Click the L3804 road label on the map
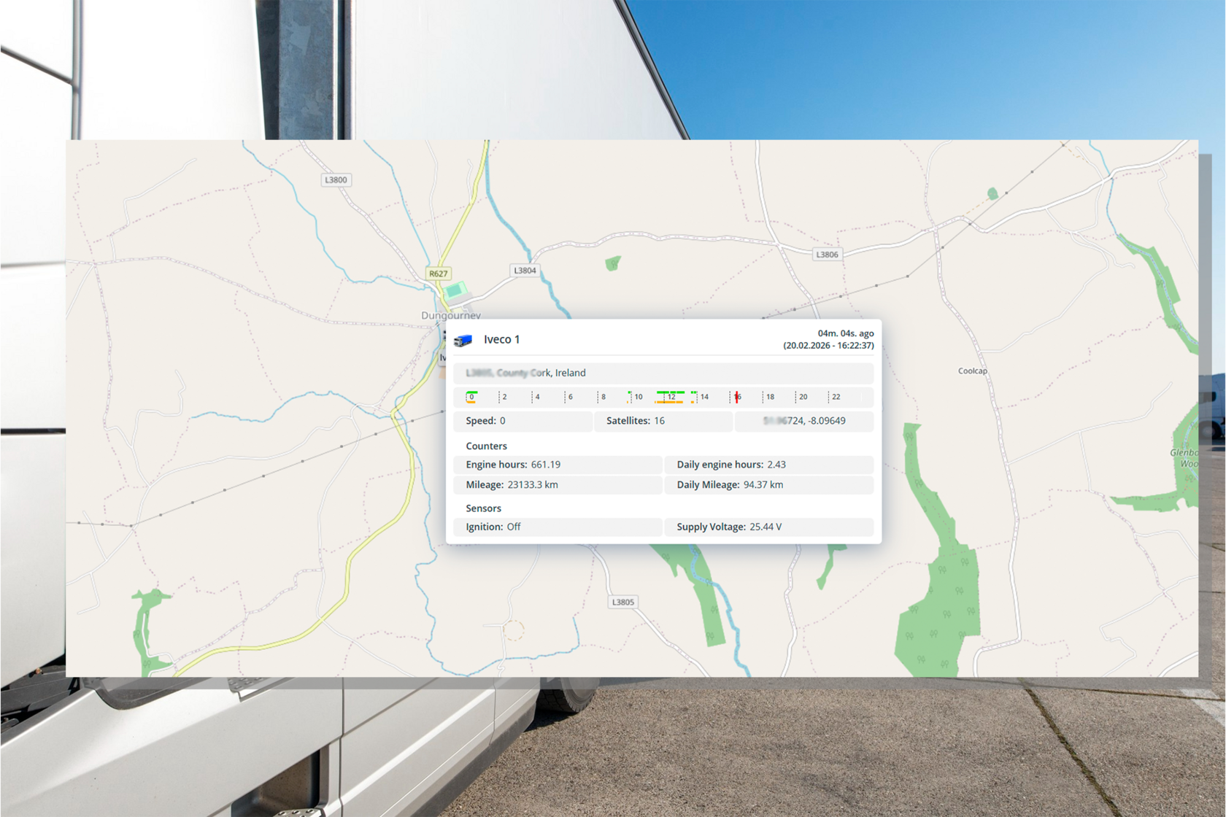 click(525, 270)
